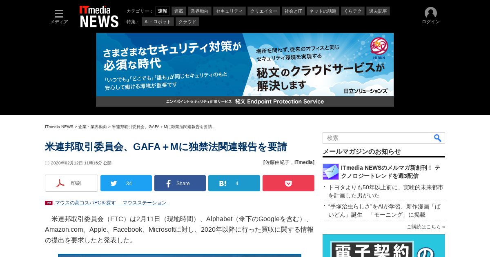Open the 業界動向 category

200,11
